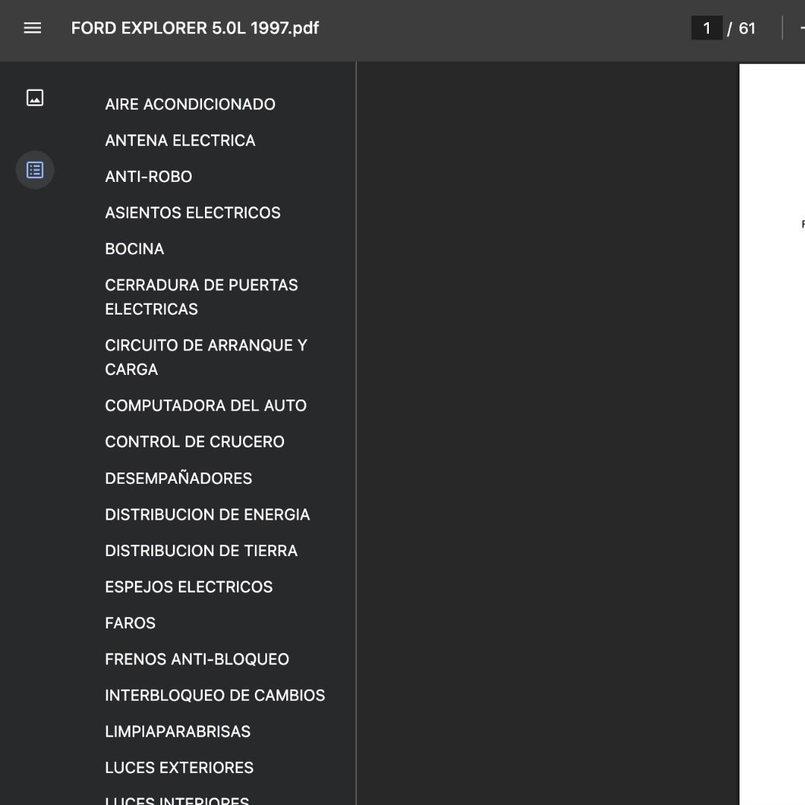Open CERRADURA DE PUERTAS ELECTRICAS bookmark
The image size is (805, 805).
point(201,297)
